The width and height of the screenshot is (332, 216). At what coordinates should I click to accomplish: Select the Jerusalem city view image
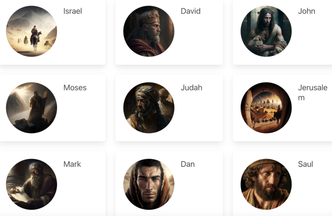click(x=266, y=108)
